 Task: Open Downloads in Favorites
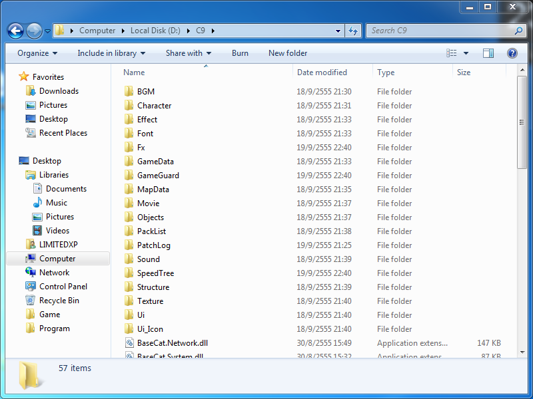point(59,91)
